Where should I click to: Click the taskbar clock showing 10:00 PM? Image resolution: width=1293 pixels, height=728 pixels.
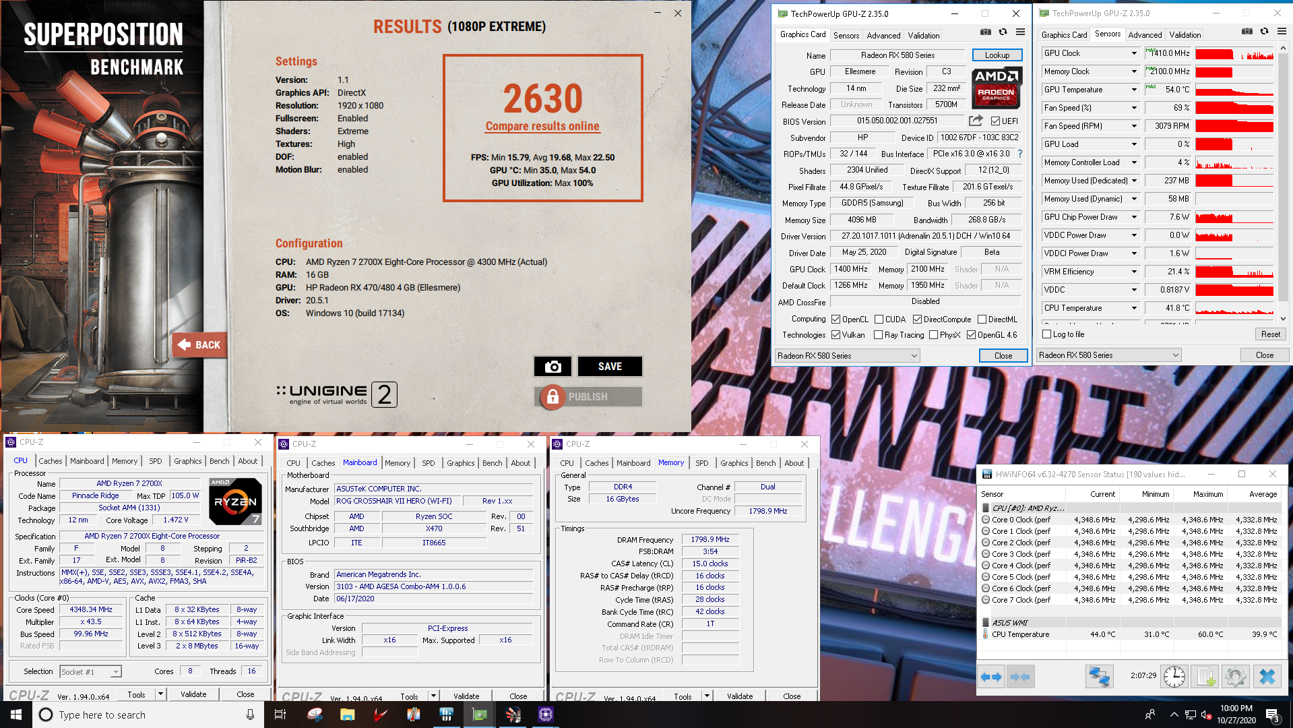[1236, 715]
